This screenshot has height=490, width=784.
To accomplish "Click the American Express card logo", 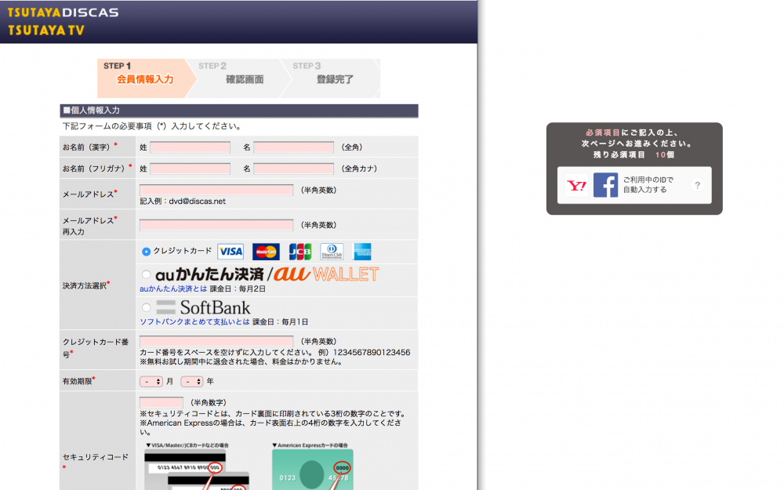I will coord(362,252).
